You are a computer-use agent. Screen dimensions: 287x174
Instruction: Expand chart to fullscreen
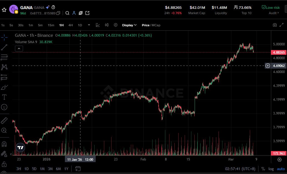[281, 25]
